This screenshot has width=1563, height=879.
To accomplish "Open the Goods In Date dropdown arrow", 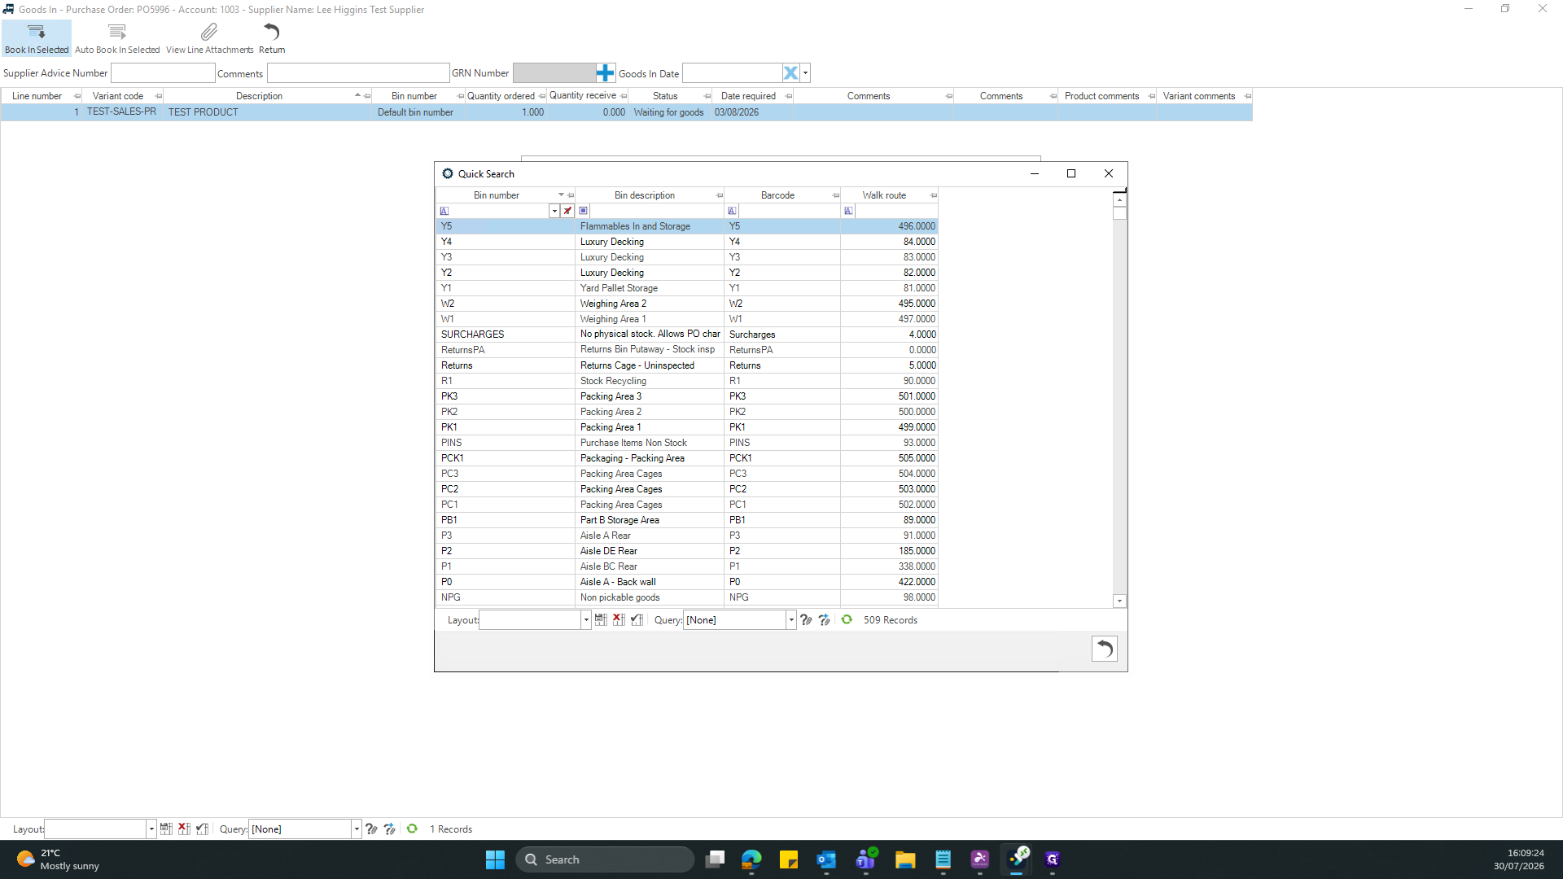I will [x=805, y=73].
